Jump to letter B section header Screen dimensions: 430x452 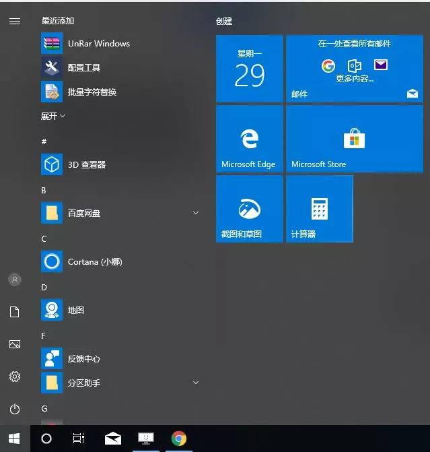point(44,191)
